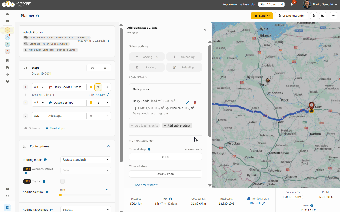Switch to the P planner tab in sidebar

click(x=7, y=30)
